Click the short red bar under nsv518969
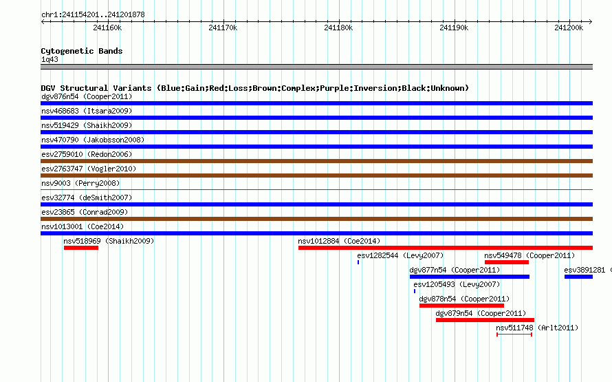Image resolution: width=612 pixels, height=382 pixels. (x=81, y=248)
